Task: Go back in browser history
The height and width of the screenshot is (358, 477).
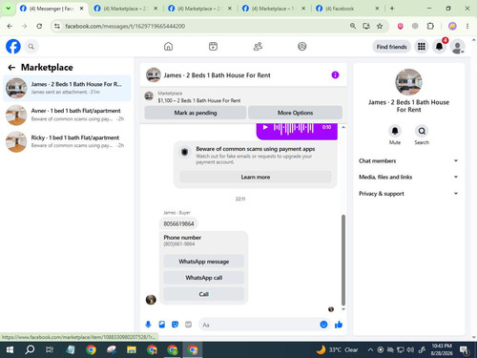Action: tap(10, 26)
